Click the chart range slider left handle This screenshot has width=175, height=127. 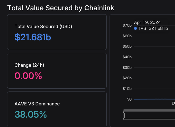click(x=124, y=115)
